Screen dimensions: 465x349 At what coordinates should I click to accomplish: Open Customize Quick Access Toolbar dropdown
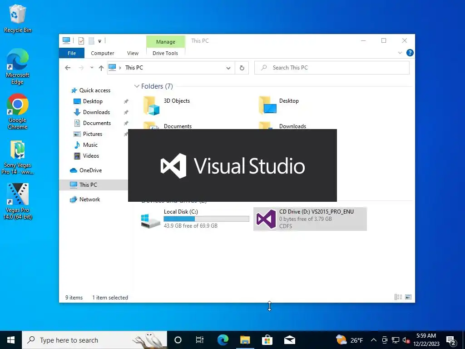tap(99, 41)
